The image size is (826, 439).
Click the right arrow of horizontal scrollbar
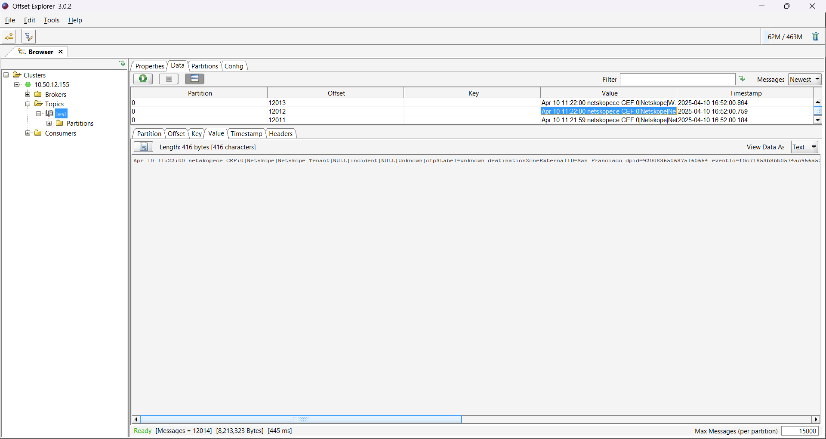click(816, 419)
